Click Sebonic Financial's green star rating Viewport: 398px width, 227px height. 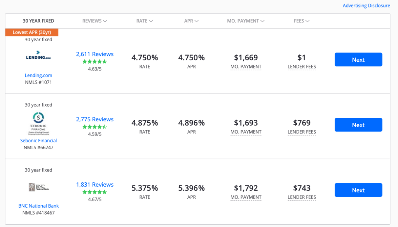click(94, 127)
